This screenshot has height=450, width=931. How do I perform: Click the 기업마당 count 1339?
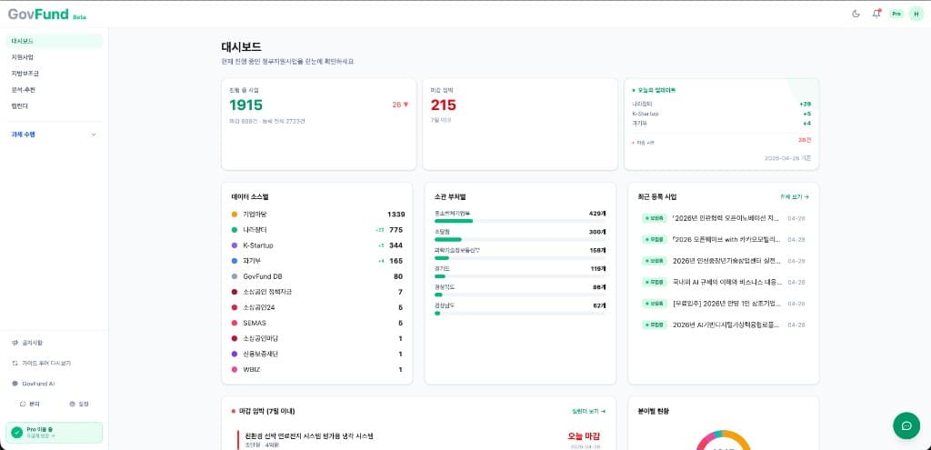(395, 215)
